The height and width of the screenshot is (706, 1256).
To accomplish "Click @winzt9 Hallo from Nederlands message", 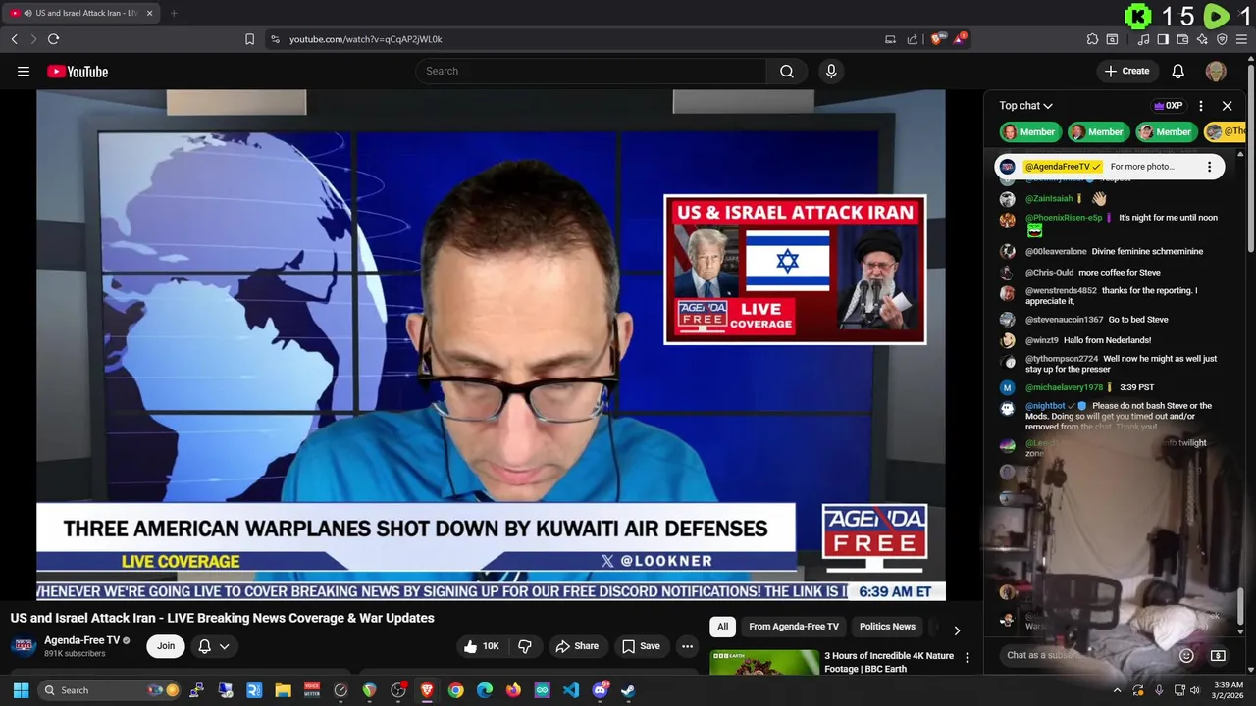I will pos(1088,340).
